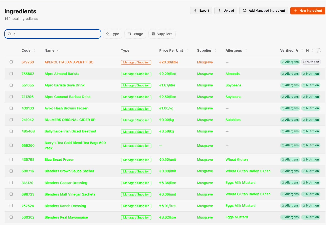Sort by Price Per Unit arrows

[x=187, y=50]
